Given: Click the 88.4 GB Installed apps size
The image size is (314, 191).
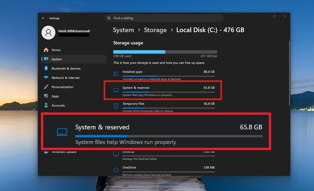Looking at the screenshot, I should pyautogui.click(x=209, y=72).
